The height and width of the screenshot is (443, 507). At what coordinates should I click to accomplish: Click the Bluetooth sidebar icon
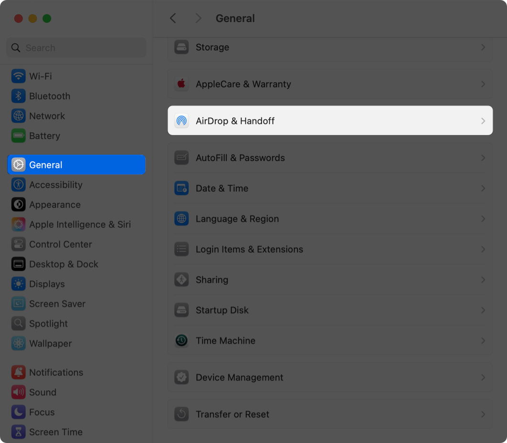click(19, 96)
